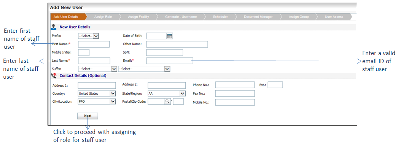Image resolution: width=398 pixels, height=148 pixels.
Task: Open the Date of Birth calendar picker
Action: 170,36
